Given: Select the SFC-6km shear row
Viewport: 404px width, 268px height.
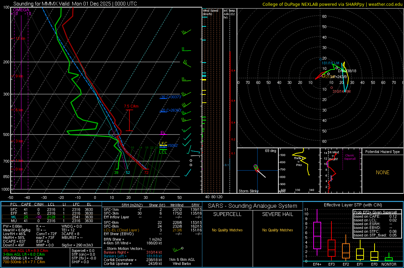Looking at the screenshot, I should point(153,222).
